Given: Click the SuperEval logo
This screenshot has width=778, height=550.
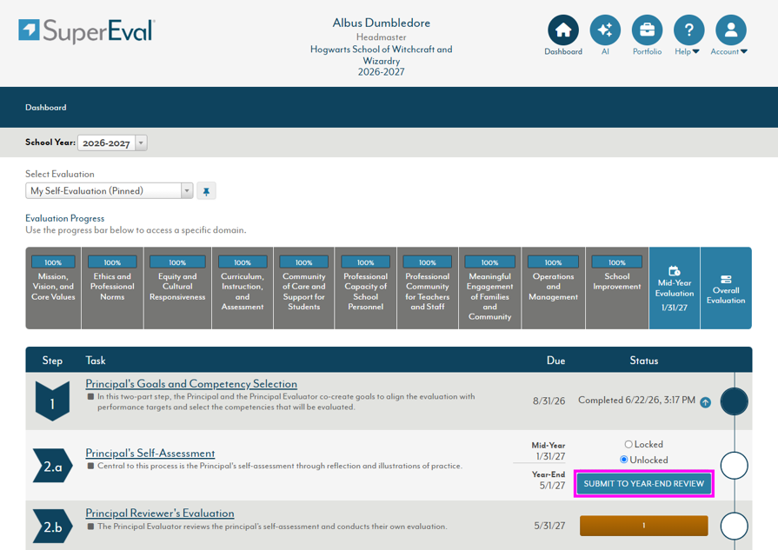Looking at the screenshot, I should click(x=87, y=30).
